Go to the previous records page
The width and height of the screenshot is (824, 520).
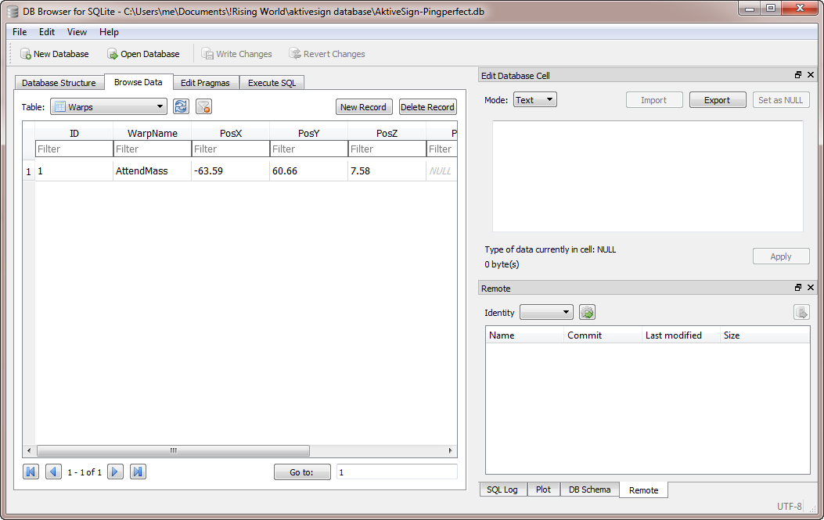point(53,472)
